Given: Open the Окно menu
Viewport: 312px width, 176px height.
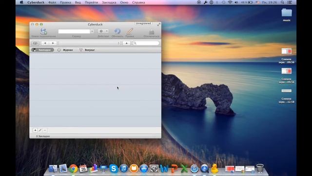Looking at the screenshot, I should coord(124,2).
